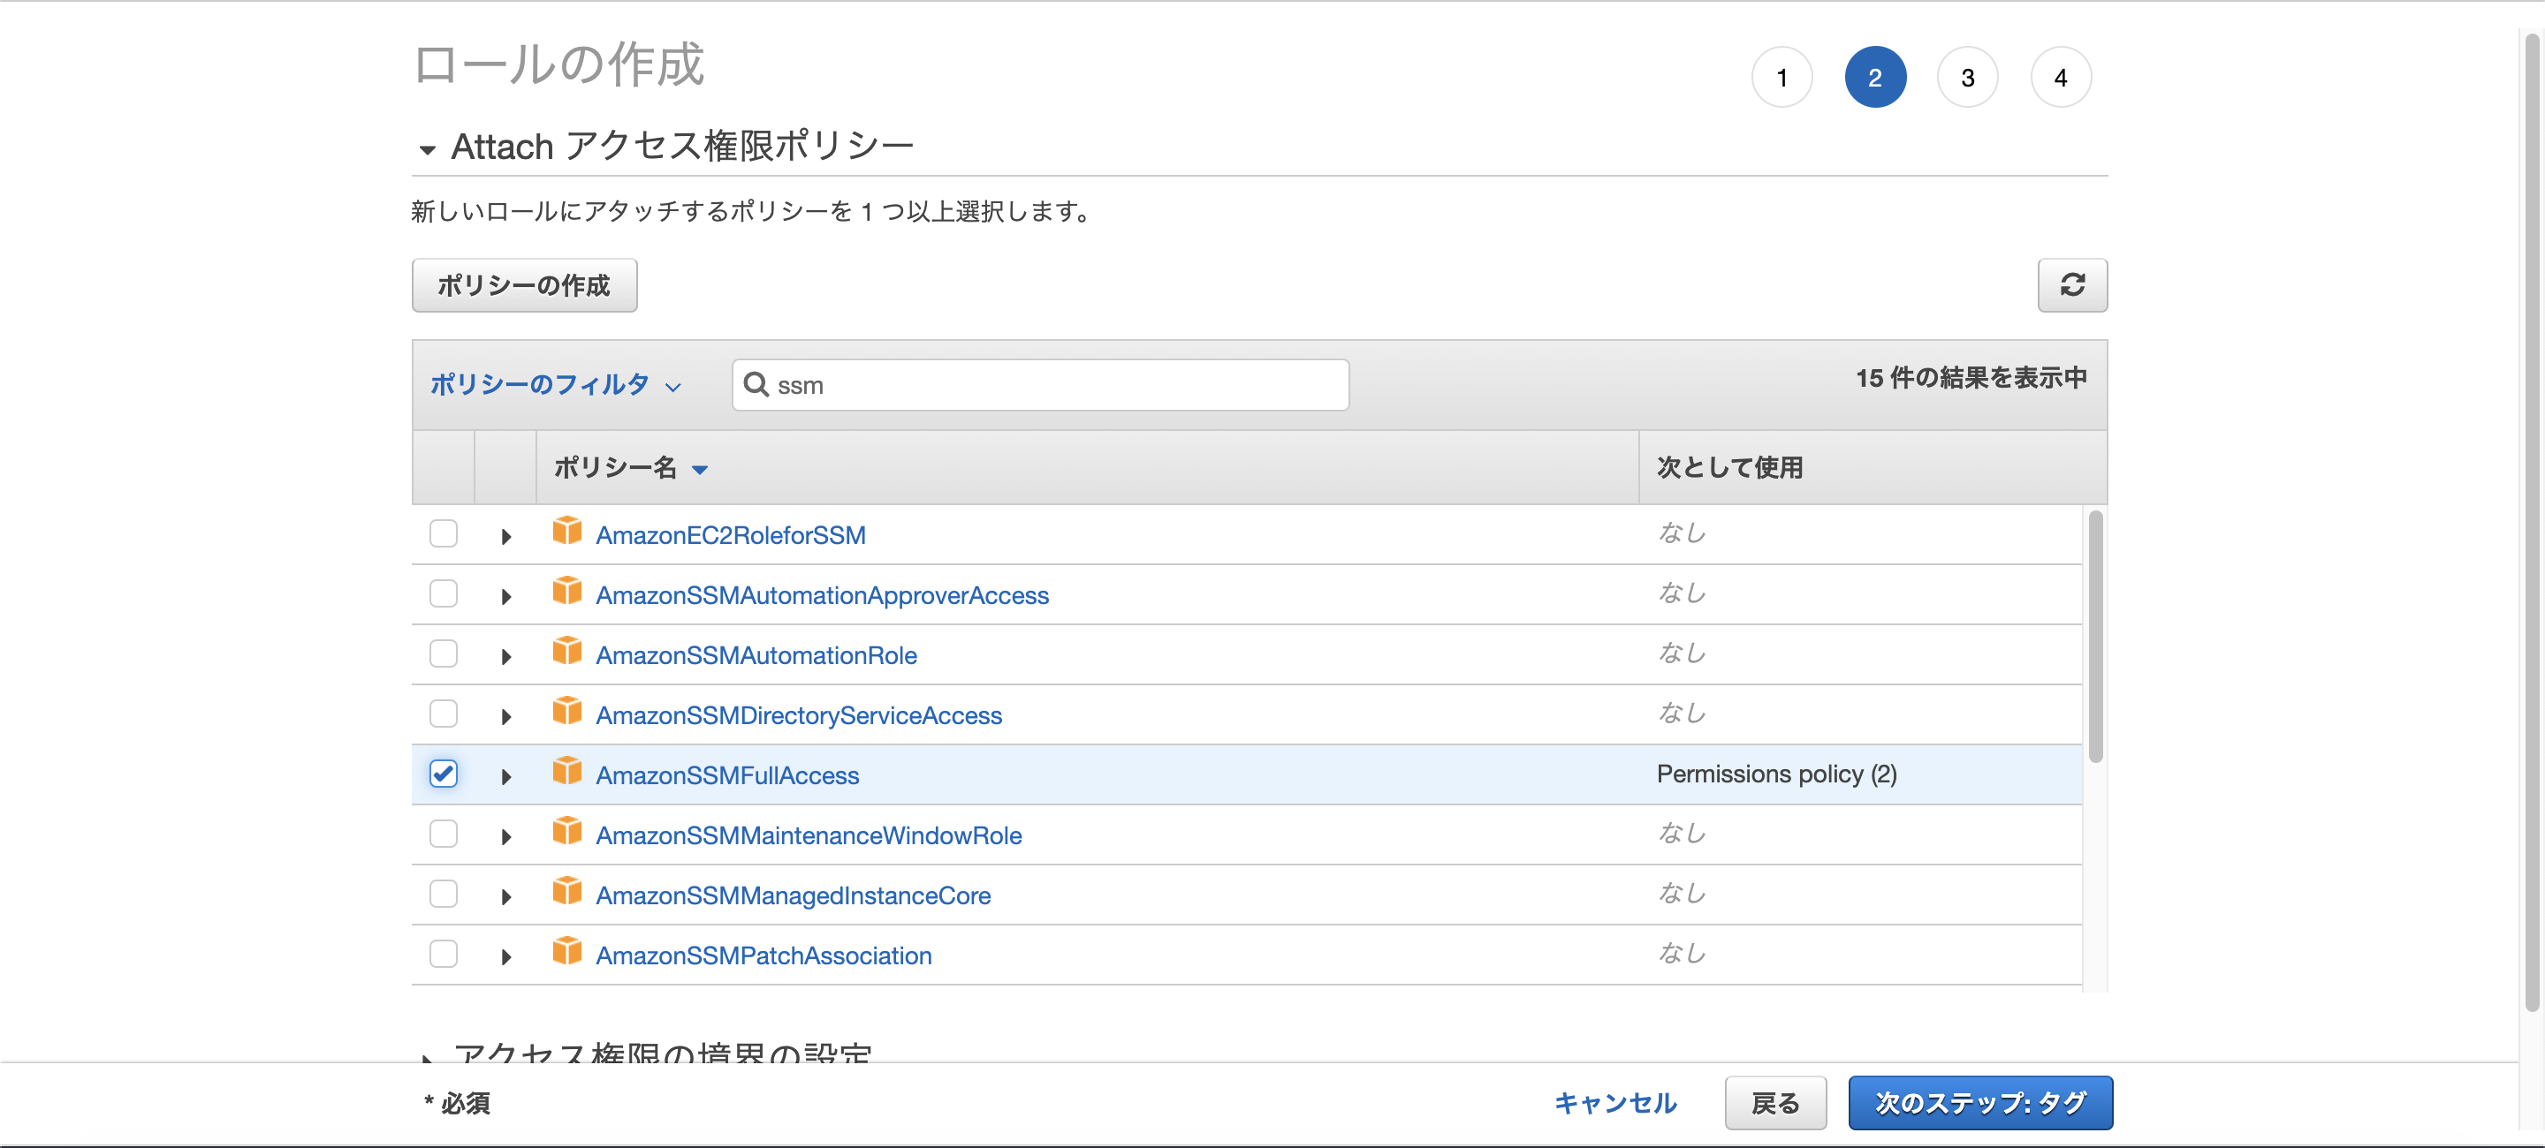Screen dimensions: 2545x1148
Task: Open the AmazonSSMAutomationRole policy link
Action: point(756,656)
